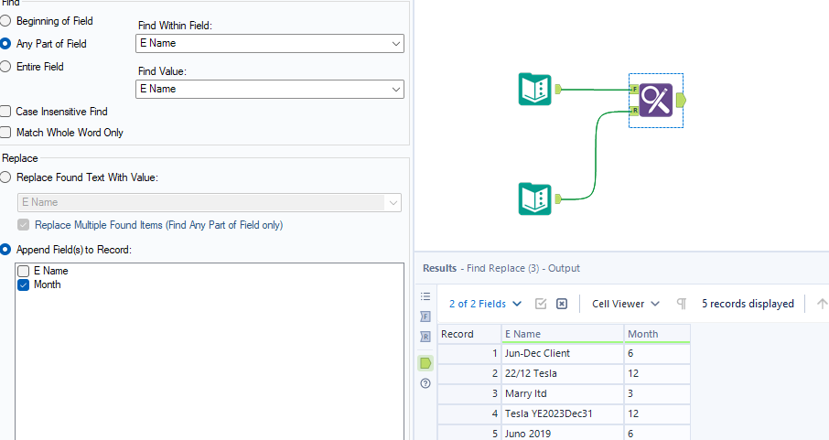Screen dimensions: 829x440
Task: Click the R input anchor on Find Replace
Action: pyautogui.click(x=634, y=111)
